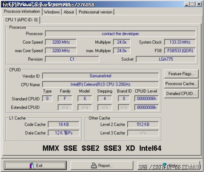The width and height of the screenshot is (204, 172).
Task: Click the FSB533 (QDR) field
Action: pyautogui.click(x=180, y=51)
